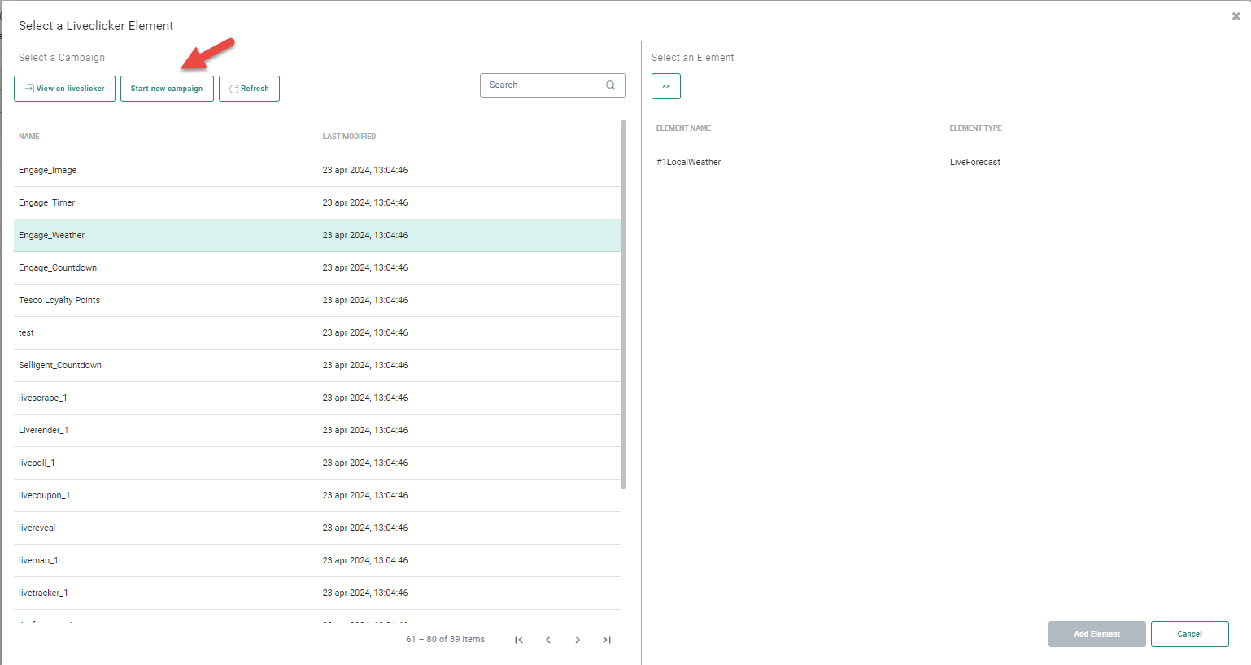Click View on liveclicker button
1251x665 pixels.
click(x=64, y=89)
